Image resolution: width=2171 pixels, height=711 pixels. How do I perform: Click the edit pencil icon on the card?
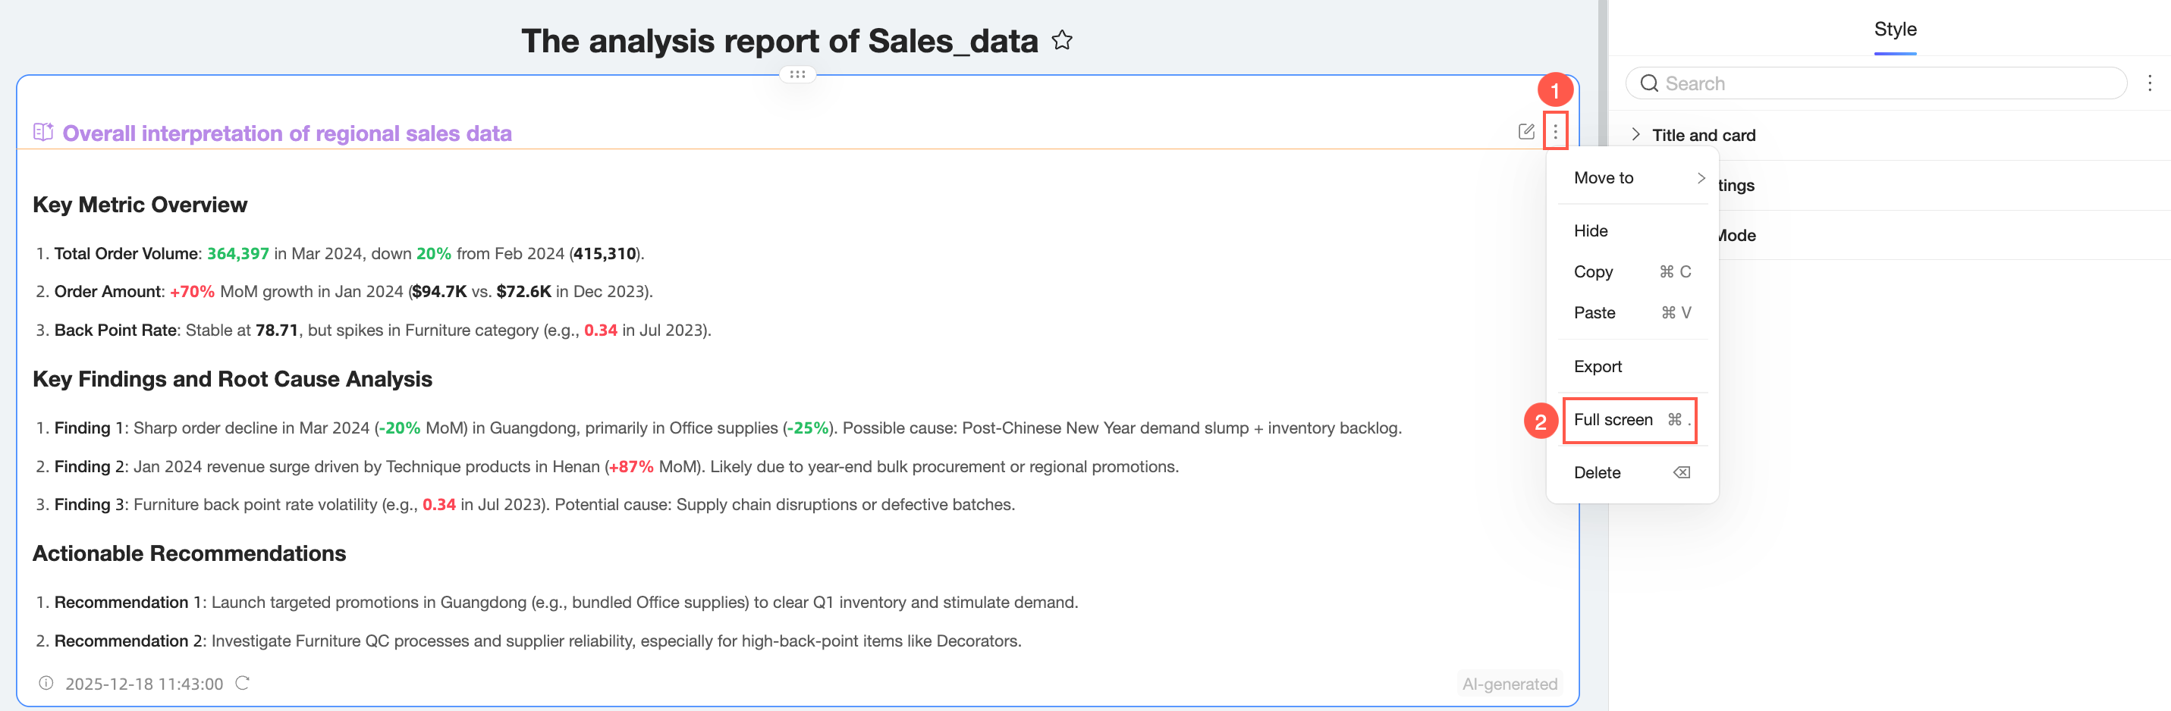(1525, 131)
